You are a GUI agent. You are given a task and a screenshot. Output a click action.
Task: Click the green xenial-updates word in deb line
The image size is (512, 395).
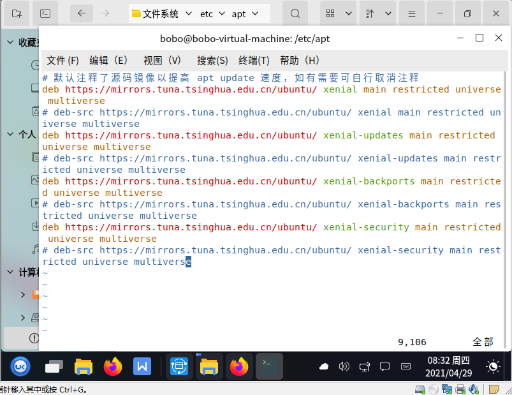click(363, 135)
